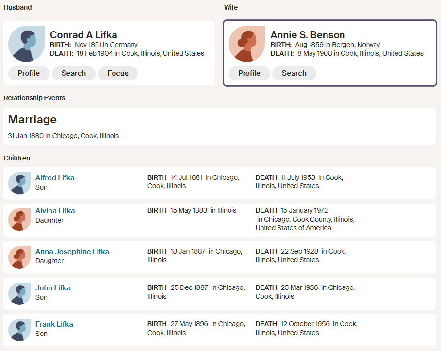The image size is (441, 351).
Task: Focus on Conrad A Lifka
Action: tap(118, 73)
